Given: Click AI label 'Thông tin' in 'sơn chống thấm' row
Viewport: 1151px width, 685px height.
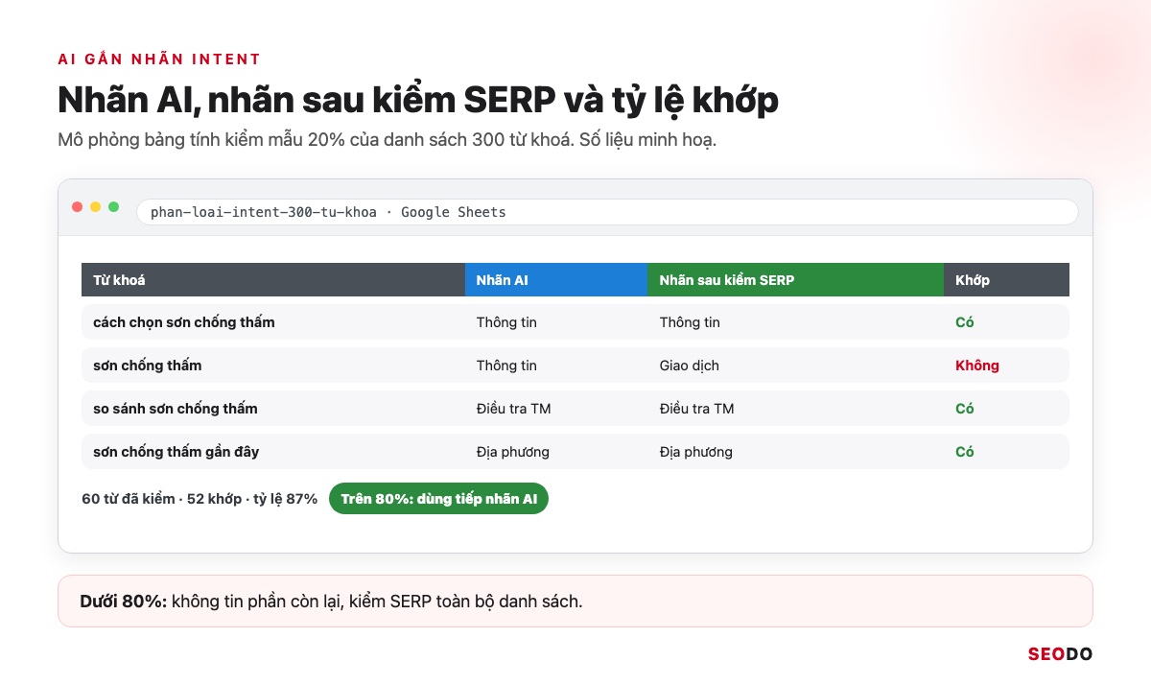Looking at the screenshot, I should tap(506, 366).
